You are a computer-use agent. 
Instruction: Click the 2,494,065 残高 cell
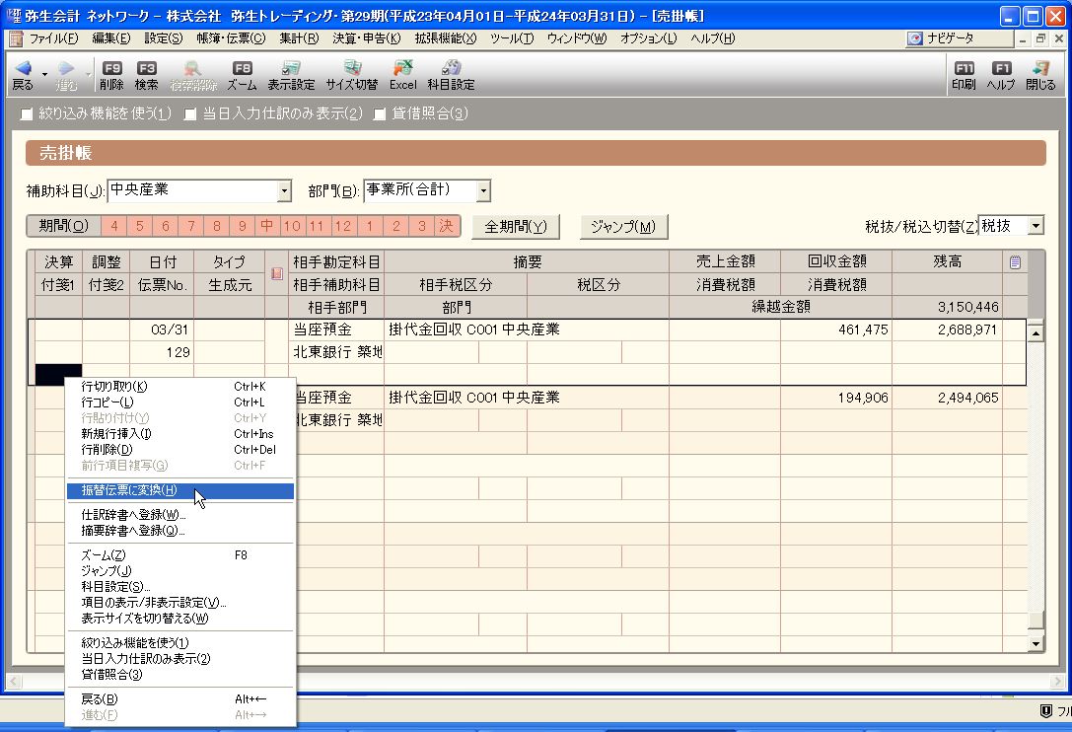948,398
